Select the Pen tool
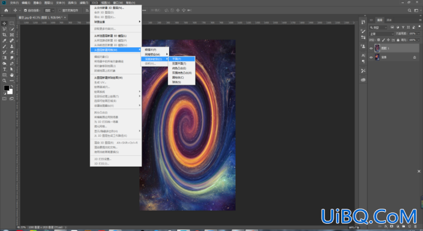The image size is (423, 231). click(12, 64)
